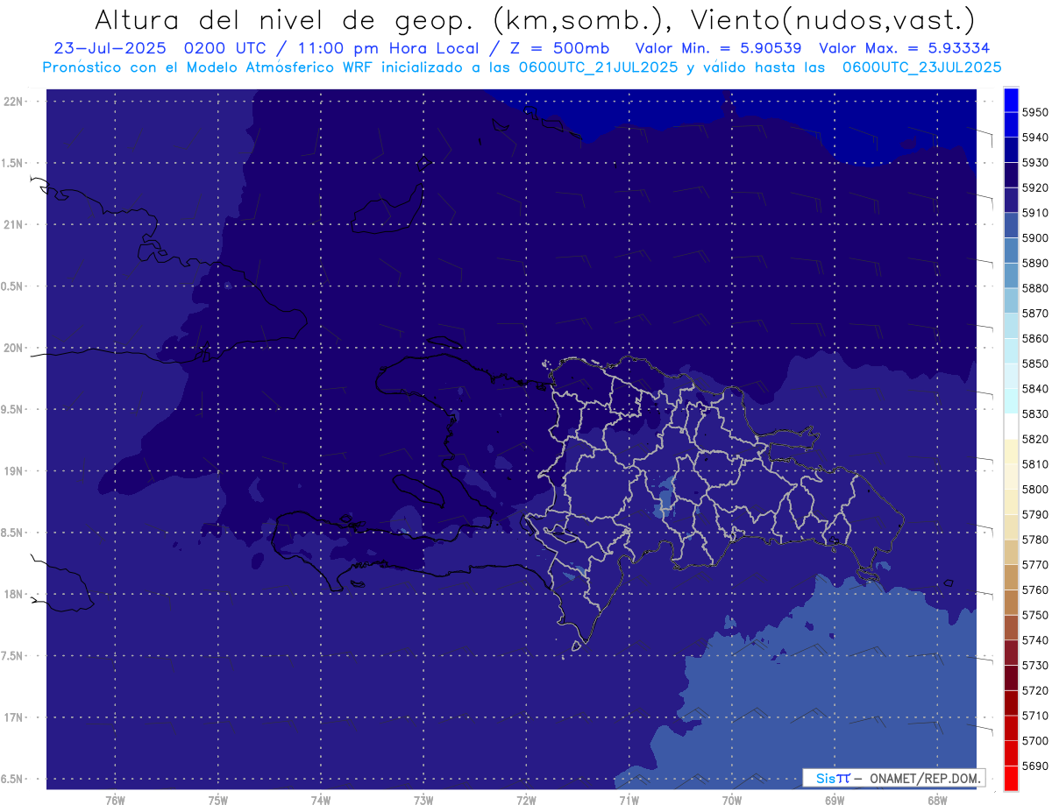Image resolution: width=1052 pixels, height=812 pixels.
Task: Click the 5830 colorbar label
Action: click(1035, 413)
